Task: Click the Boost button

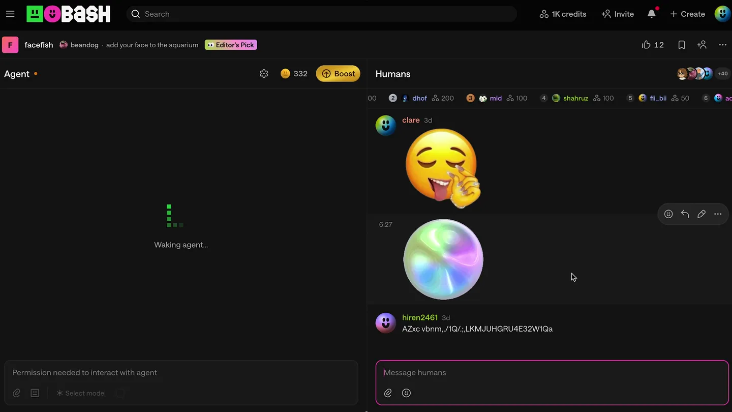Action: pyautogui.click(x=338, y=74)
